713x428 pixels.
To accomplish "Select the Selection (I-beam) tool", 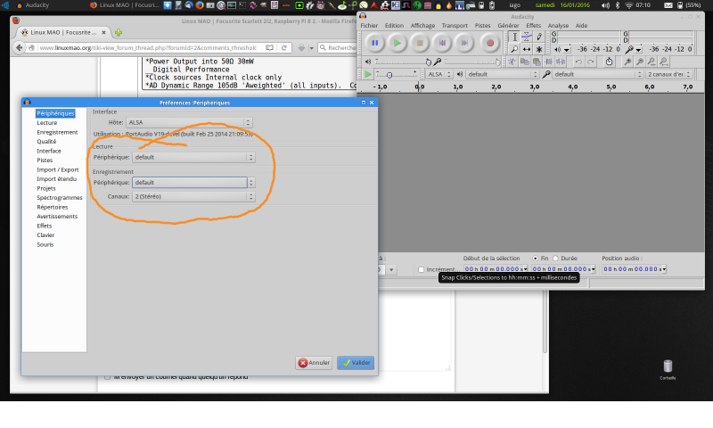I will pyautogui.click(x=514, y=37).
